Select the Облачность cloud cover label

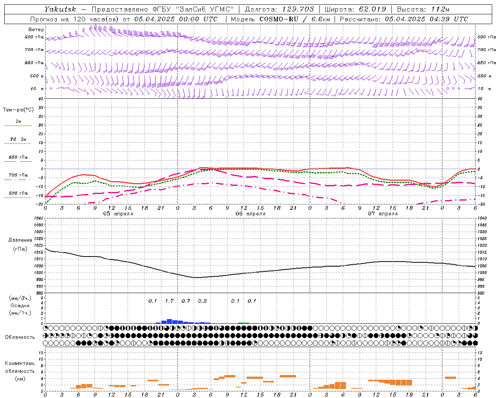point(20,337)
